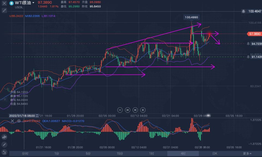
Task: Switch to the 15分 timeframe tab
Action: pyautogui.click(x=120, y=153)
